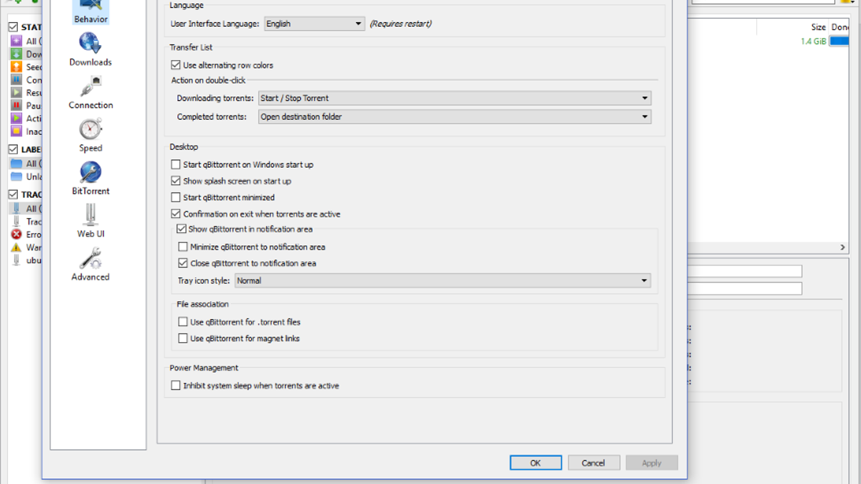Select the Resumed status filter play icon
The width and height of the screenshot is (861, 484).
click(x=16, y=92)
